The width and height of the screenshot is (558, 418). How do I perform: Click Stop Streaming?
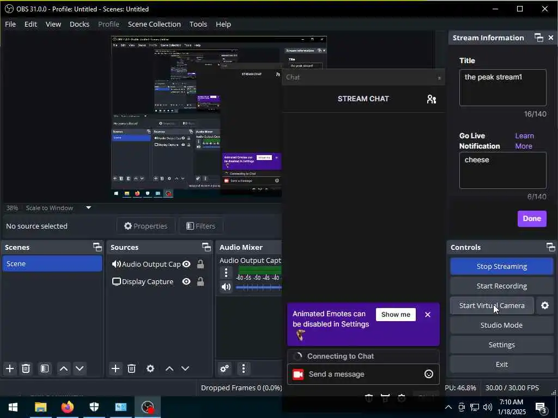pos(501,267)
